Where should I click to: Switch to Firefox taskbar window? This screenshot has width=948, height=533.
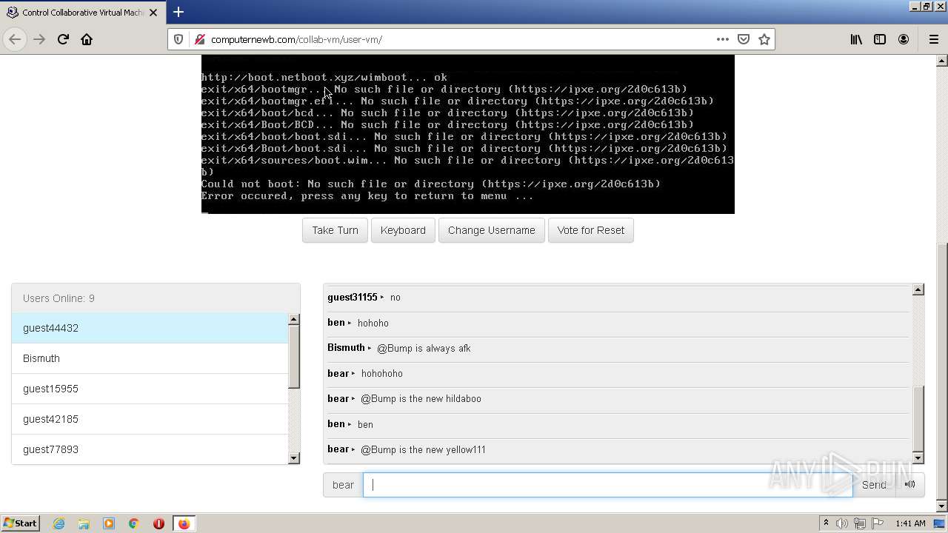(184, 523)
